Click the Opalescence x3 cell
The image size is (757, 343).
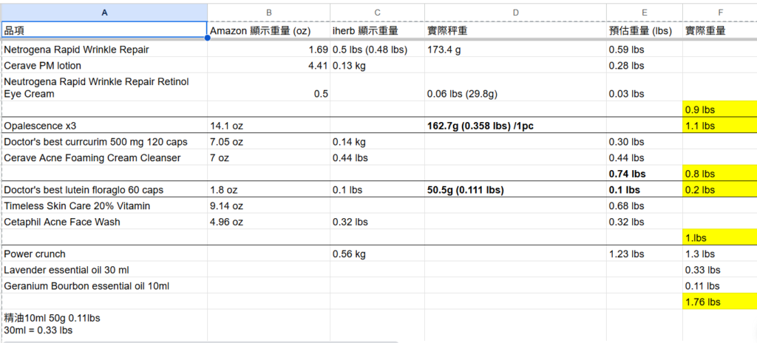click(103, 126)
